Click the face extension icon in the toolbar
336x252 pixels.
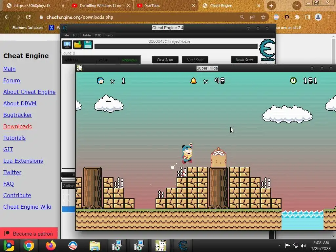point(287,17)
